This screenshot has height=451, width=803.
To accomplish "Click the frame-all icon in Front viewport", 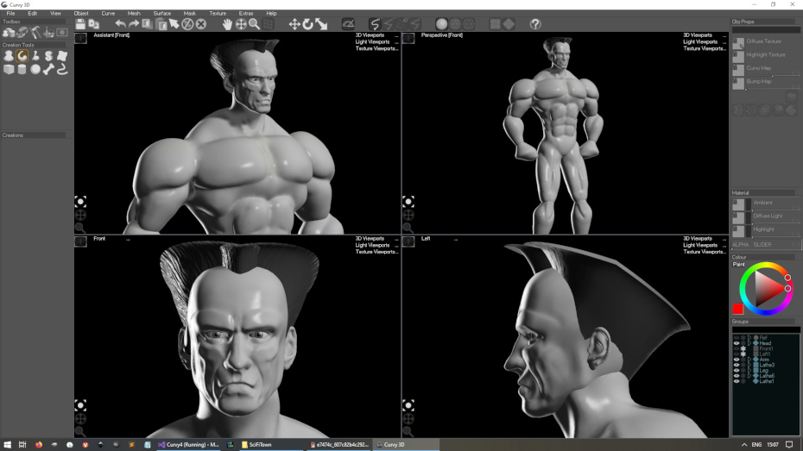I will [80, 405].
